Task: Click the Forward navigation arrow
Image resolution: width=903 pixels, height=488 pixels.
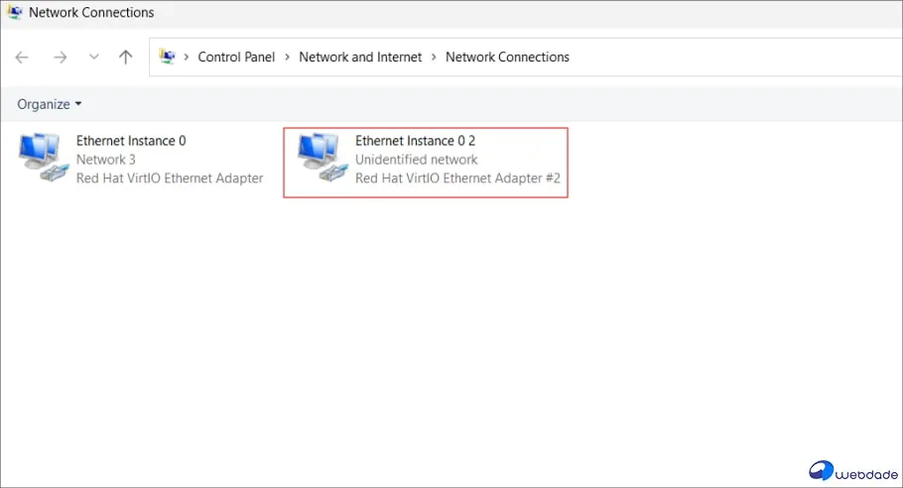Action: (x=60, y=58)
